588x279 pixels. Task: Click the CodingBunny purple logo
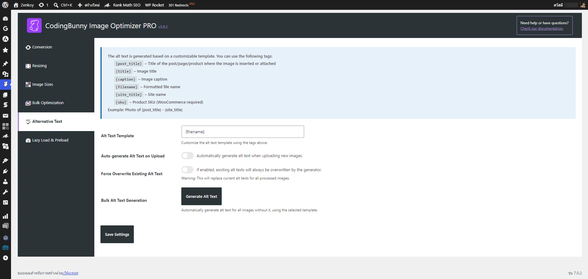coord(34,25)
